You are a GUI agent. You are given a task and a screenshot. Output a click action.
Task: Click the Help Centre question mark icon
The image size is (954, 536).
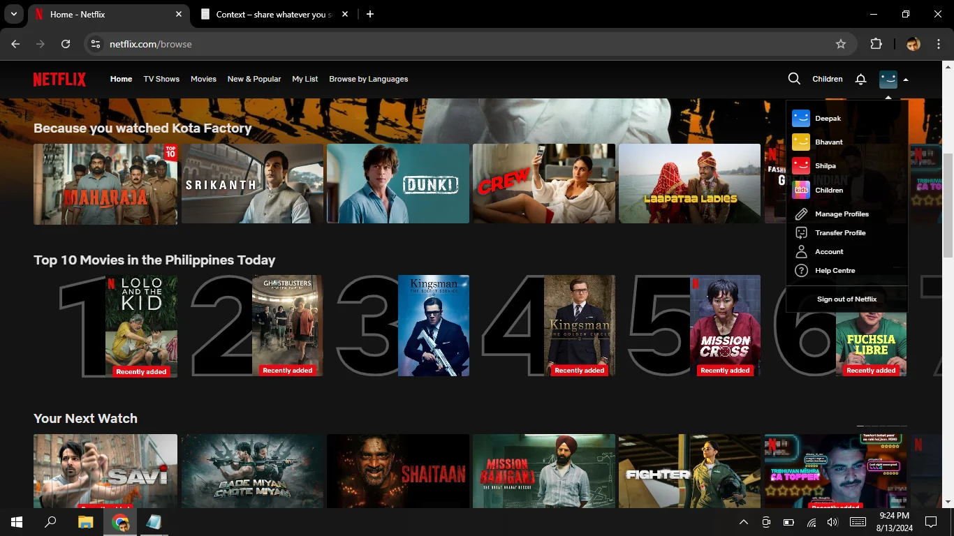[x=802, y=271]
